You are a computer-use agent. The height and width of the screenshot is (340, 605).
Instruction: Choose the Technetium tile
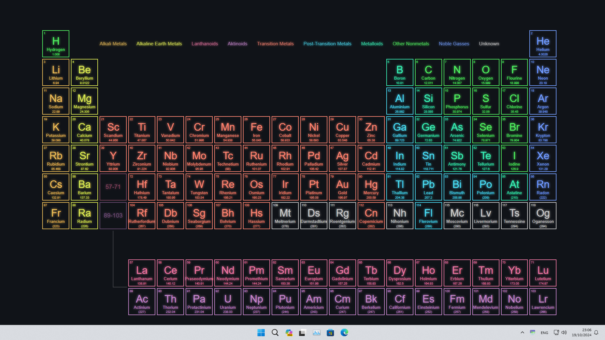(x=228, y=158)
